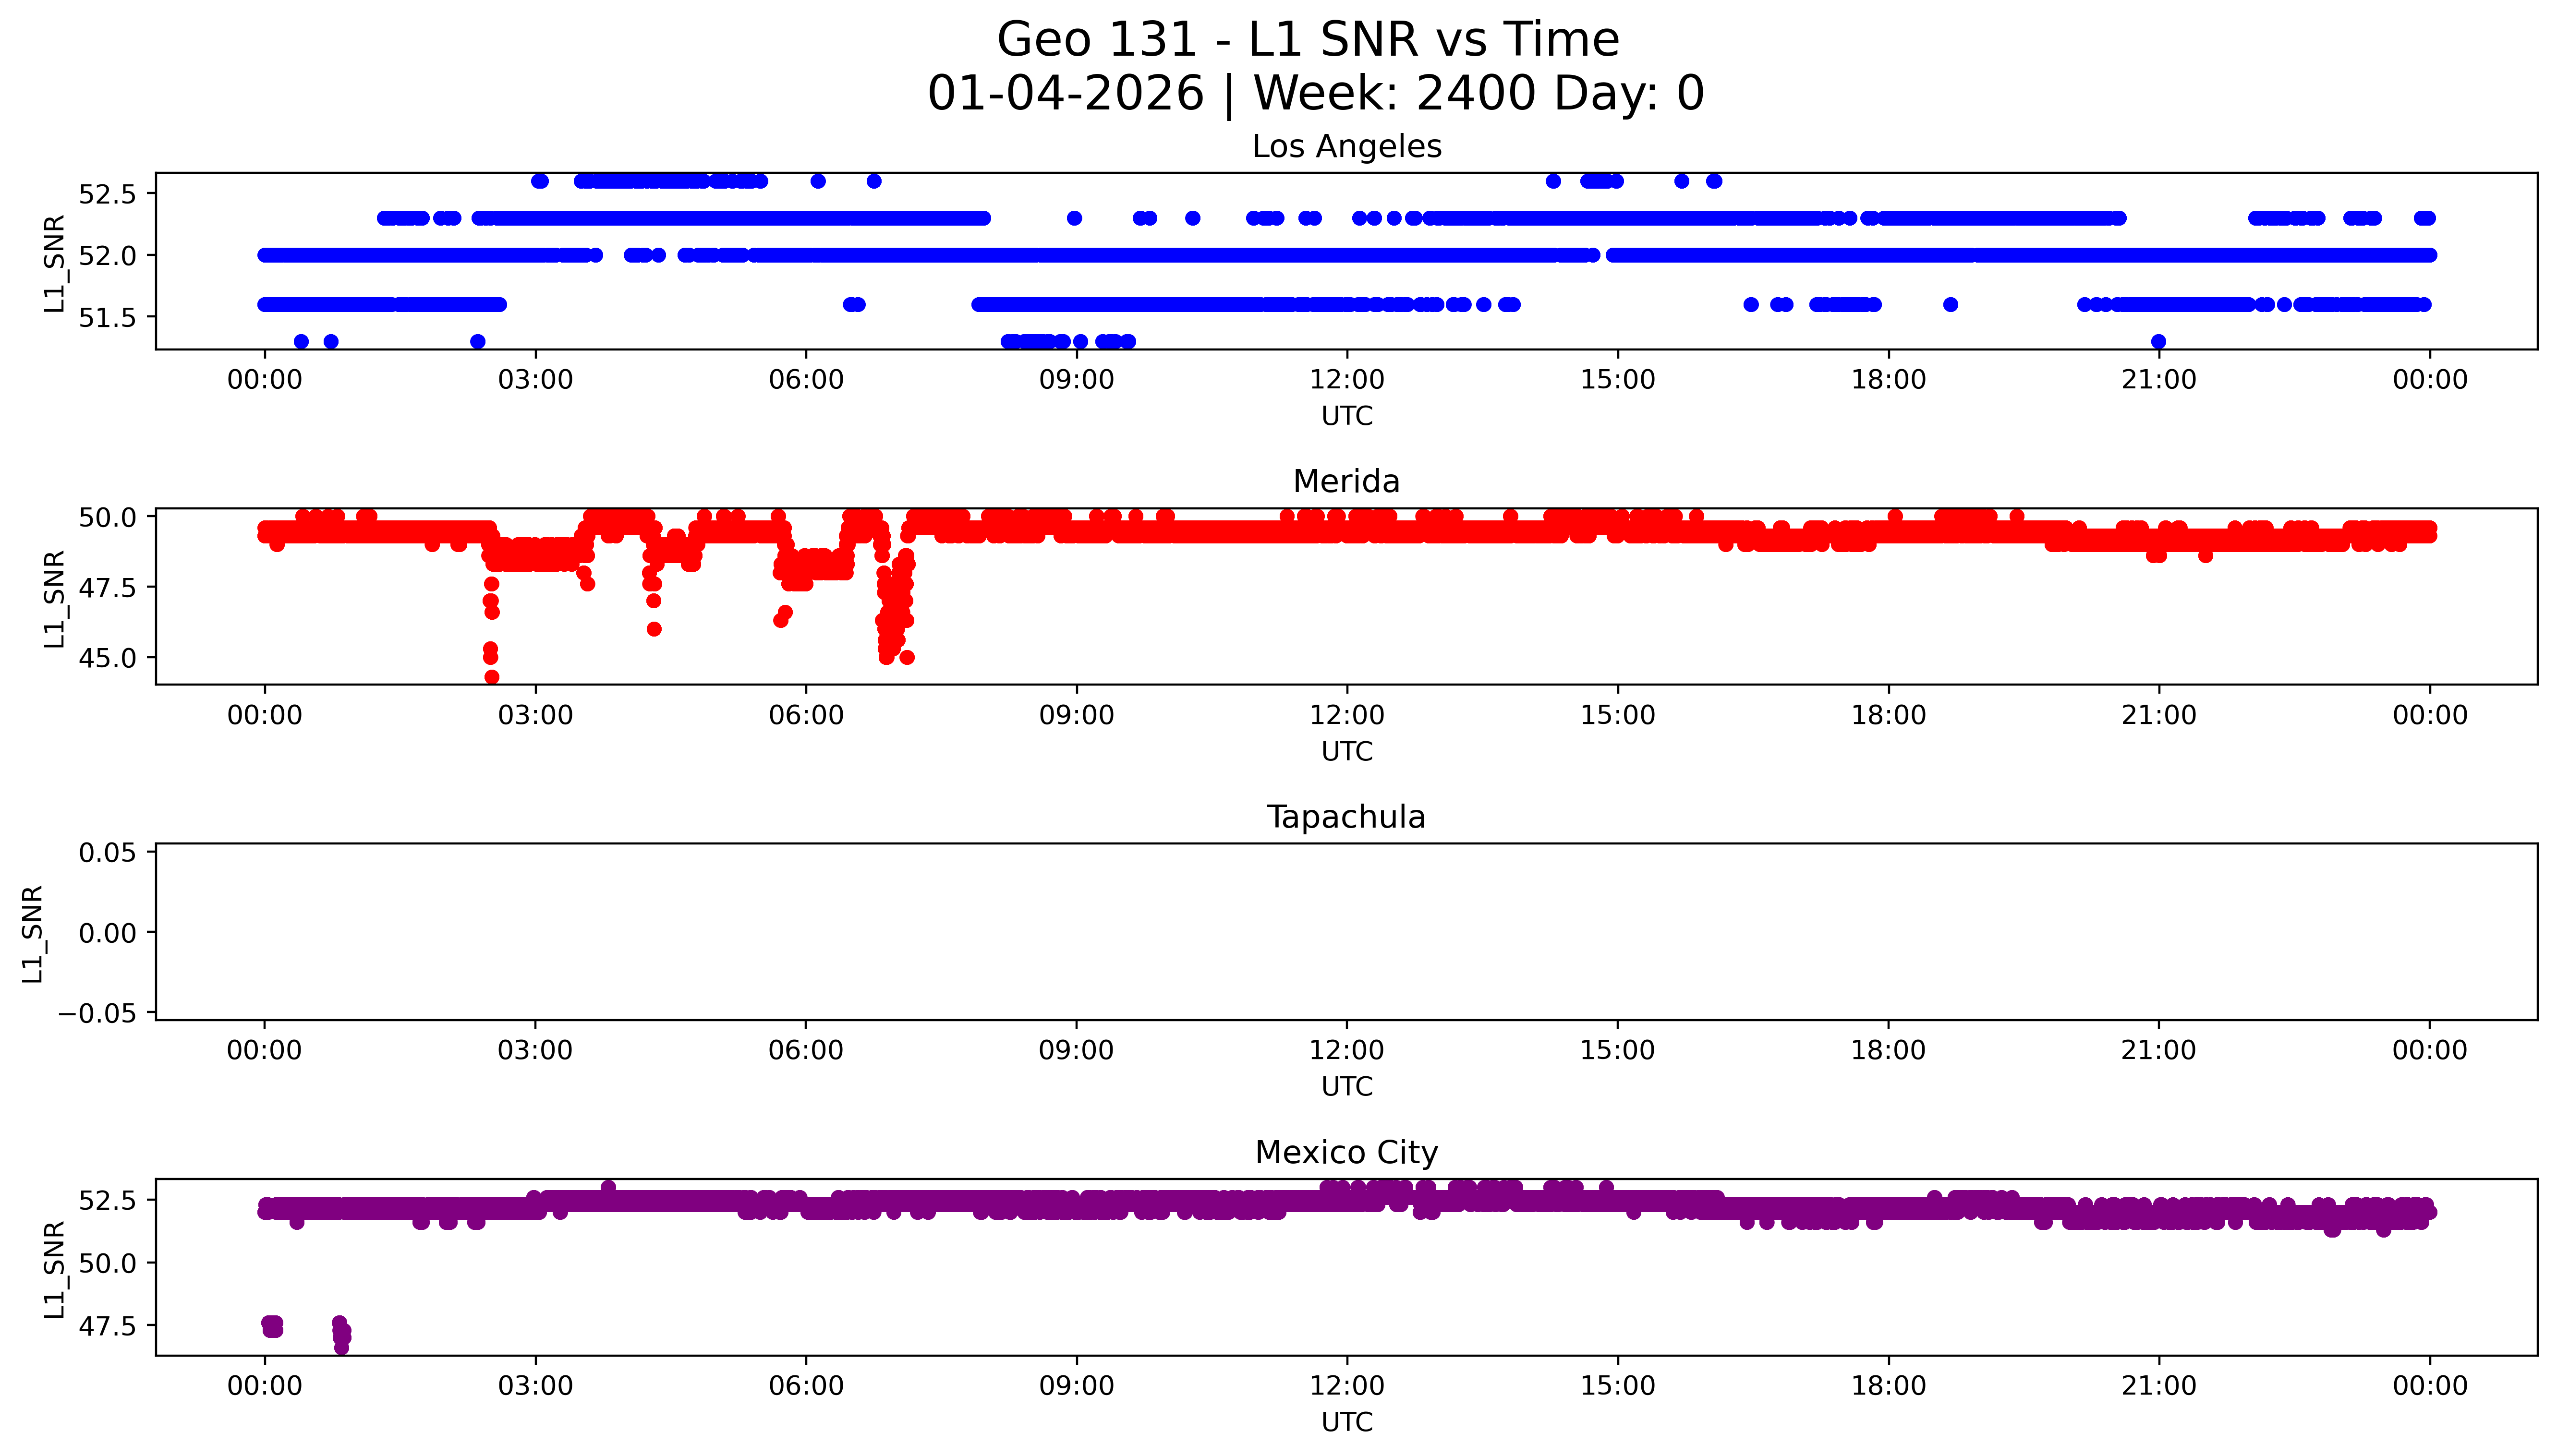Click the 47.5 y-axis label in the Mexico City plot
This screenshot has width=2557, height=1456.
(107, 1326)
